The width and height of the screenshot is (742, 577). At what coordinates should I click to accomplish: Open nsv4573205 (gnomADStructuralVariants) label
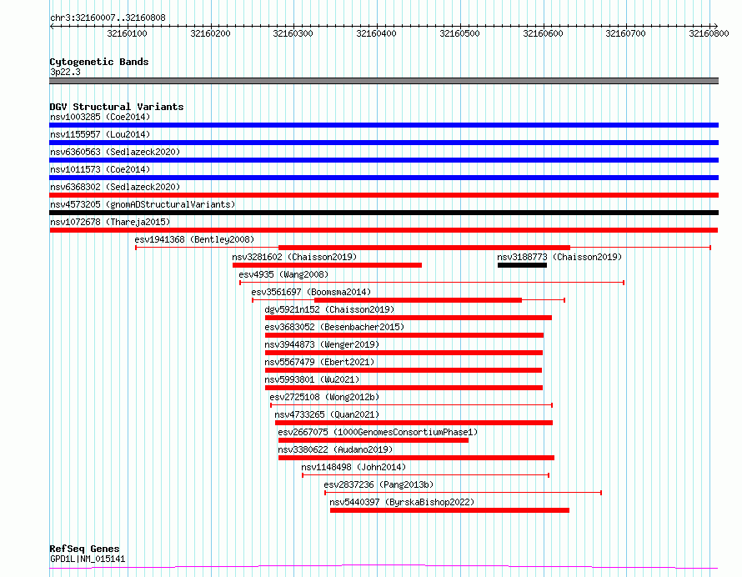[x=143, y=204]
